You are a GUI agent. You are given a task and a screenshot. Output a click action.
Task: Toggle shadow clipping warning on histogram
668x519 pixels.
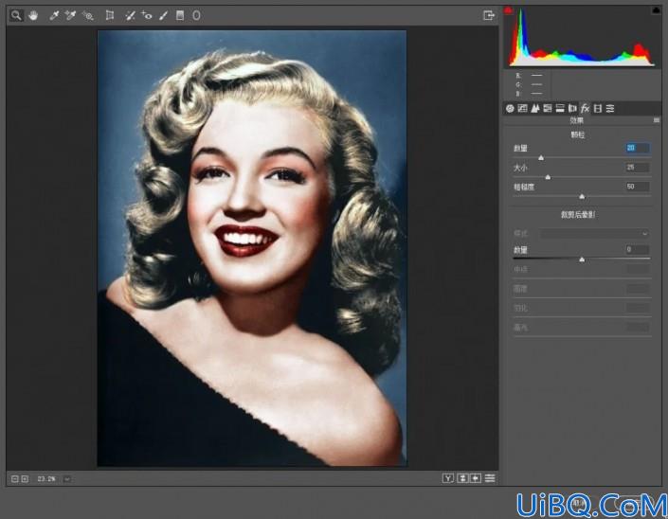point(508,10)
